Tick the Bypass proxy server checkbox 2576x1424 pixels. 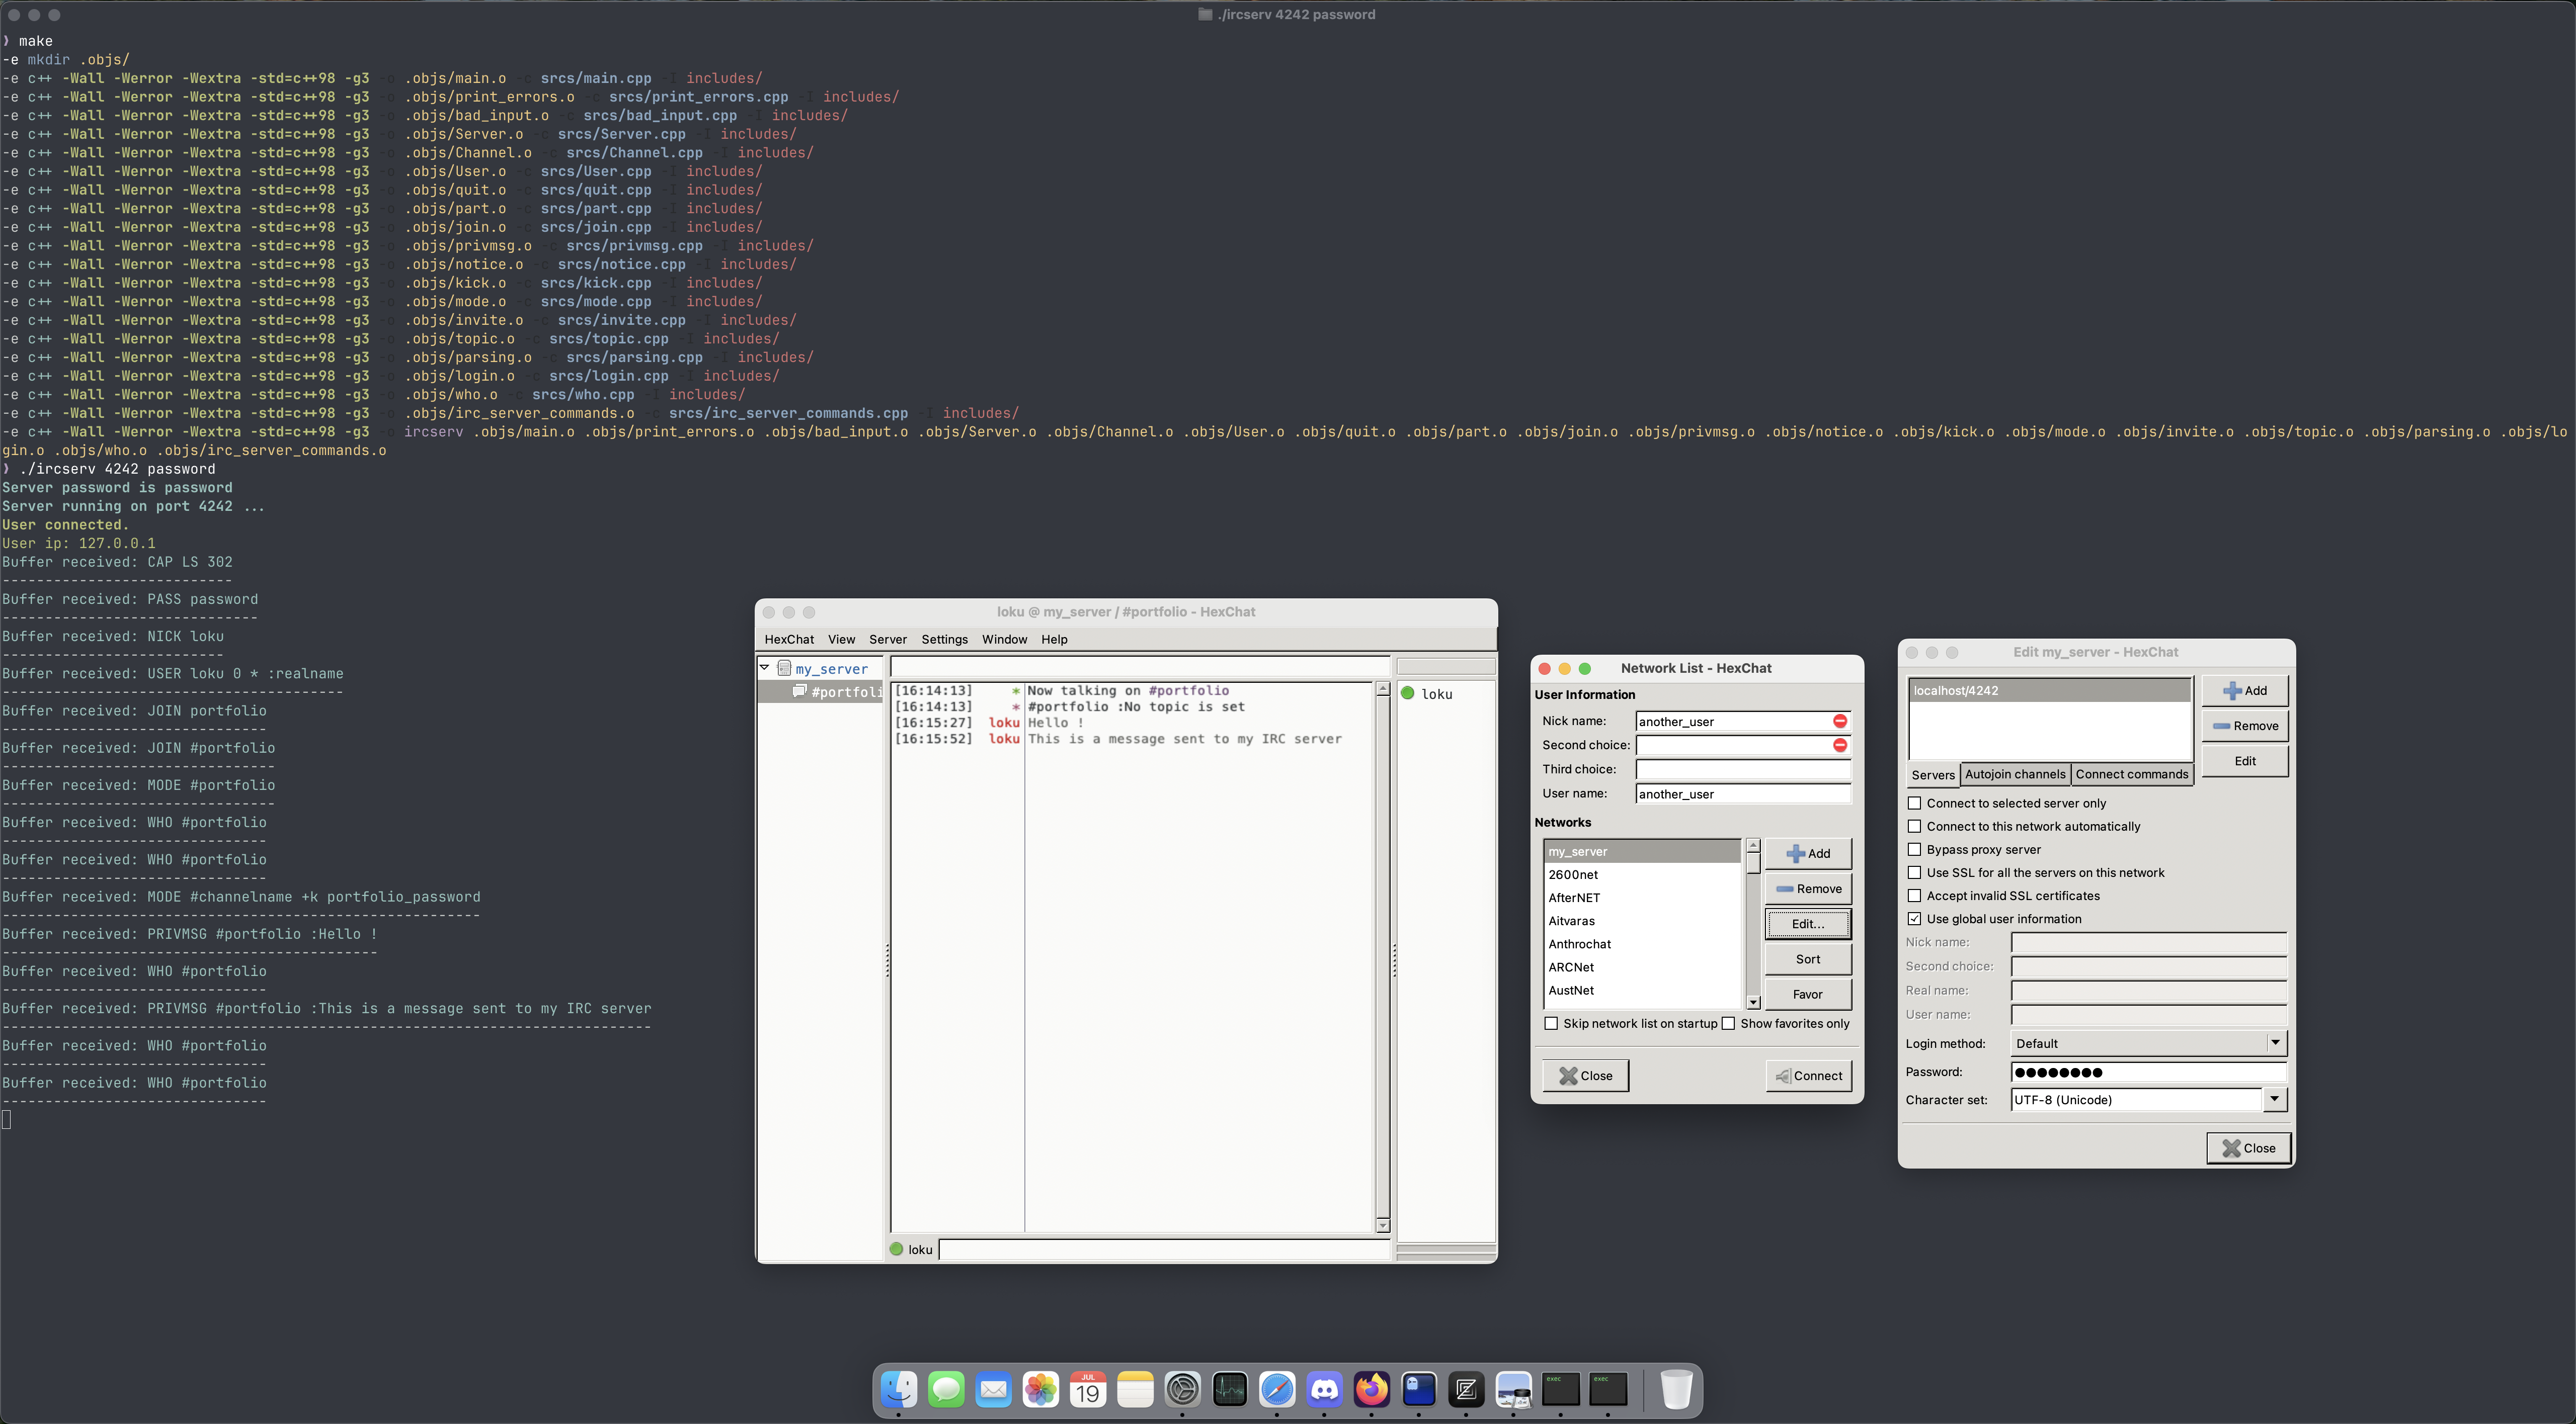(1914, 848)
